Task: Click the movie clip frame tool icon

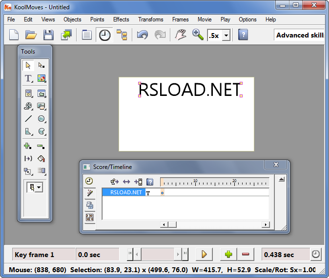Action: coord(41,93)
